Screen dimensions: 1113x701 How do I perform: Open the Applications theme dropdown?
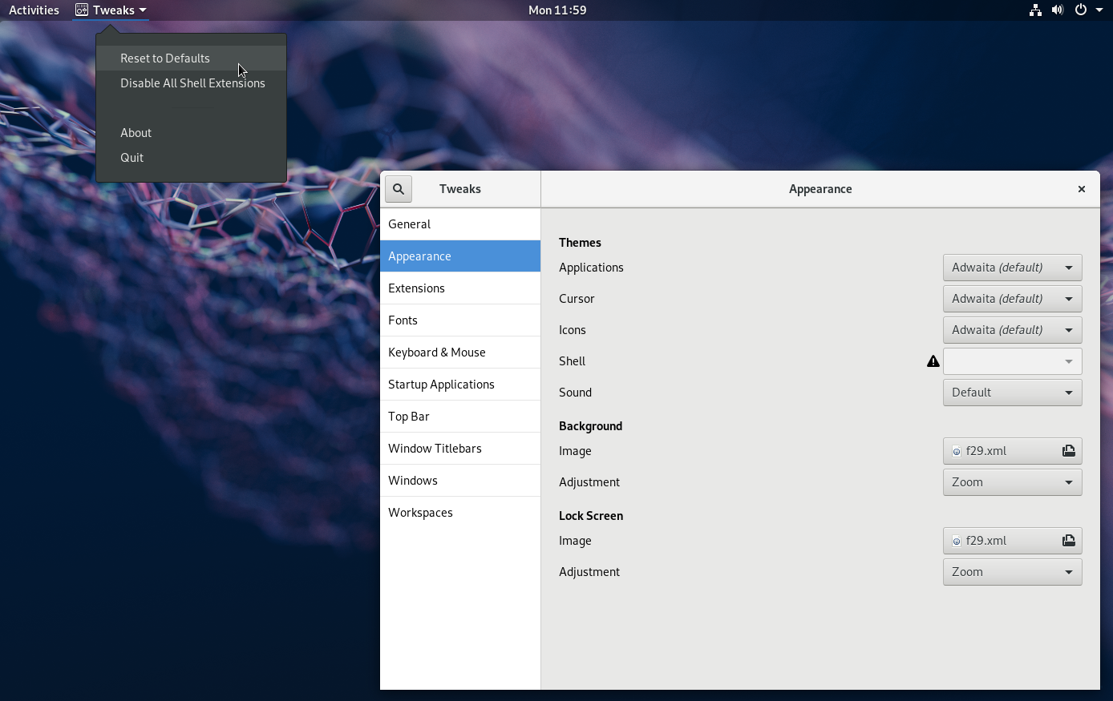coord(1012,267)
